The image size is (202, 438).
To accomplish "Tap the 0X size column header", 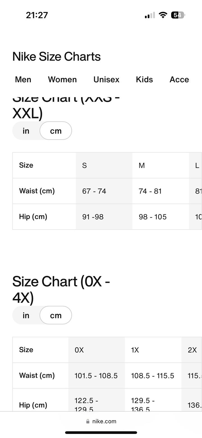I will [79, 350].
